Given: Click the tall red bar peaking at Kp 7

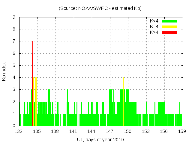Looking at the screenshot, I should 33,84.
